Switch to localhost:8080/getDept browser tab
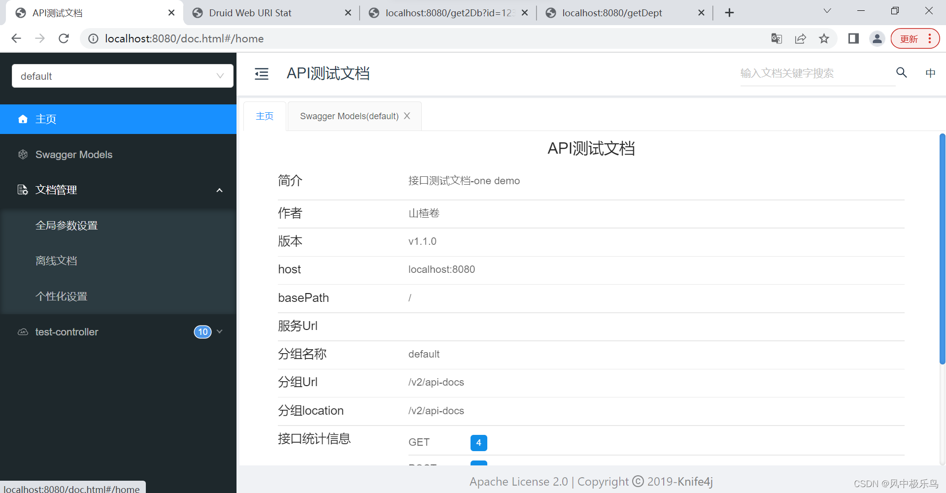946x493 pixels. [x=625, y=13]
